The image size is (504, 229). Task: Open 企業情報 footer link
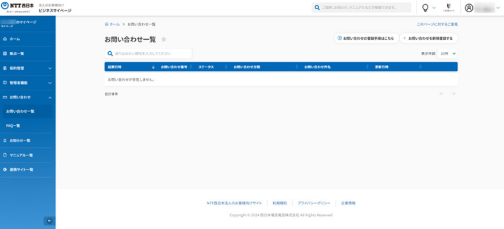[x=348, y=203]
